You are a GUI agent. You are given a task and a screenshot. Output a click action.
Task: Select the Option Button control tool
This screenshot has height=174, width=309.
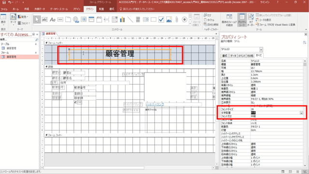[x=184, y=19]
